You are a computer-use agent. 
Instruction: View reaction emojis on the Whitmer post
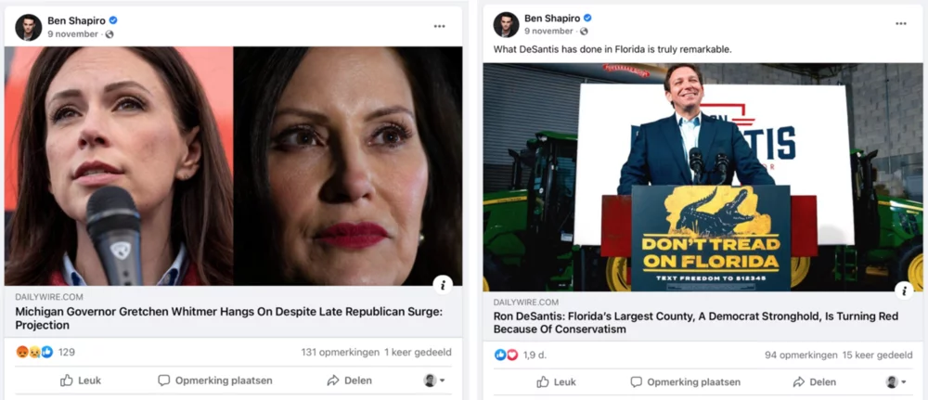(34, 352)
